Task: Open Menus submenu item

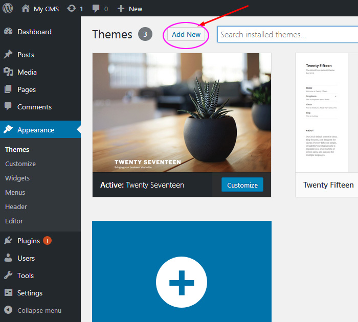Action: [x=15, y=192]
